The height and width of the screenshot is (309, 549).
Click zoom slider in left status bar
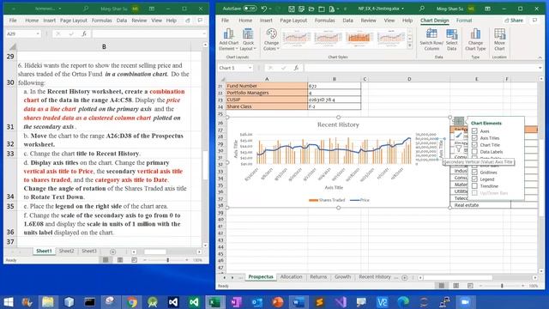point(167,260)
